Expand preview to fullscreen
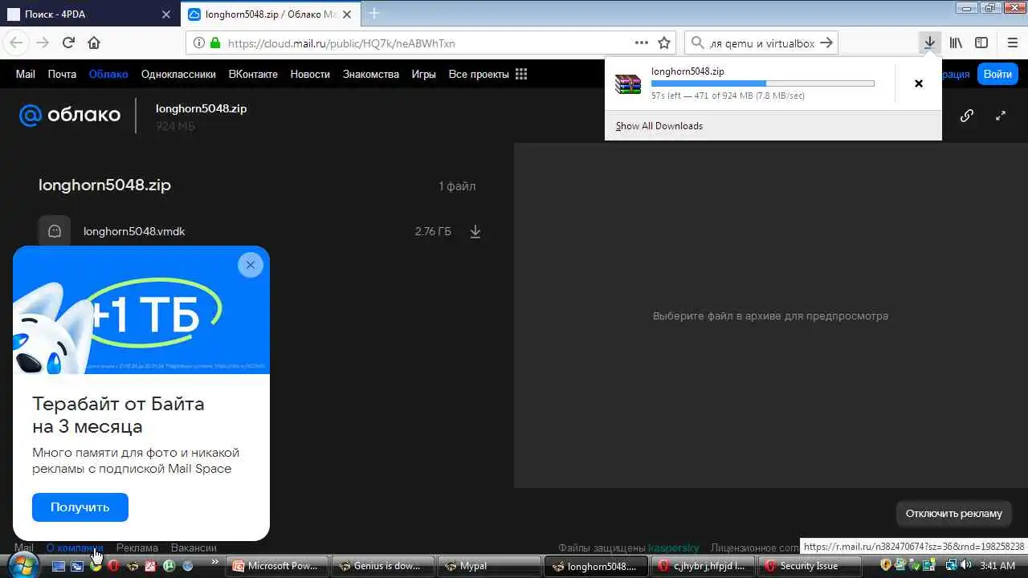This screenshot has width=1028, height=578. pyautogui.click(x=1001, y=116)
